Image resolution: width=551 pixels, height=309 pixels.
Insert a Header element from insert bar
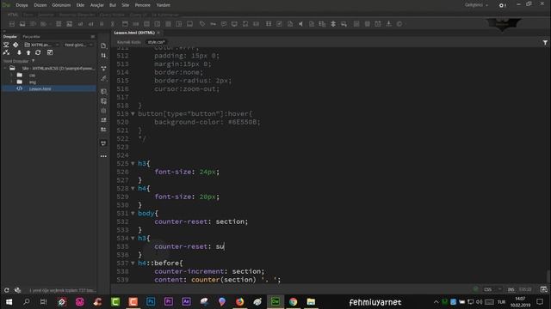pos(125,24)
